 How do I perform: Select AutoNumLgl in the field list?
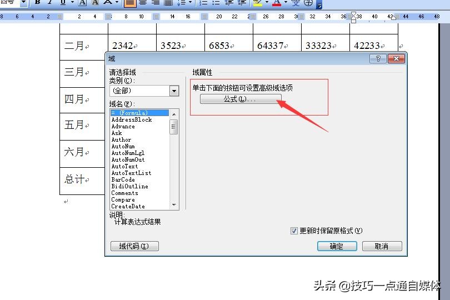139,153
